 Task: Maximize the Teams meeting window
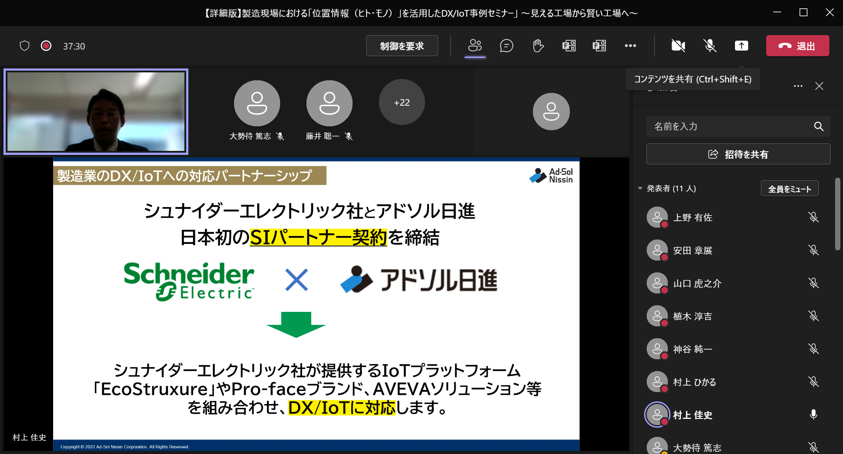803,12
